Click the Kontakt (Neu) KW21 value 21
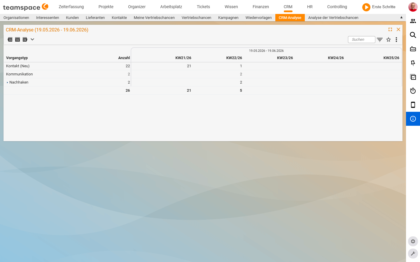This screenshot has width=420, height=262. tap(189, 66)
